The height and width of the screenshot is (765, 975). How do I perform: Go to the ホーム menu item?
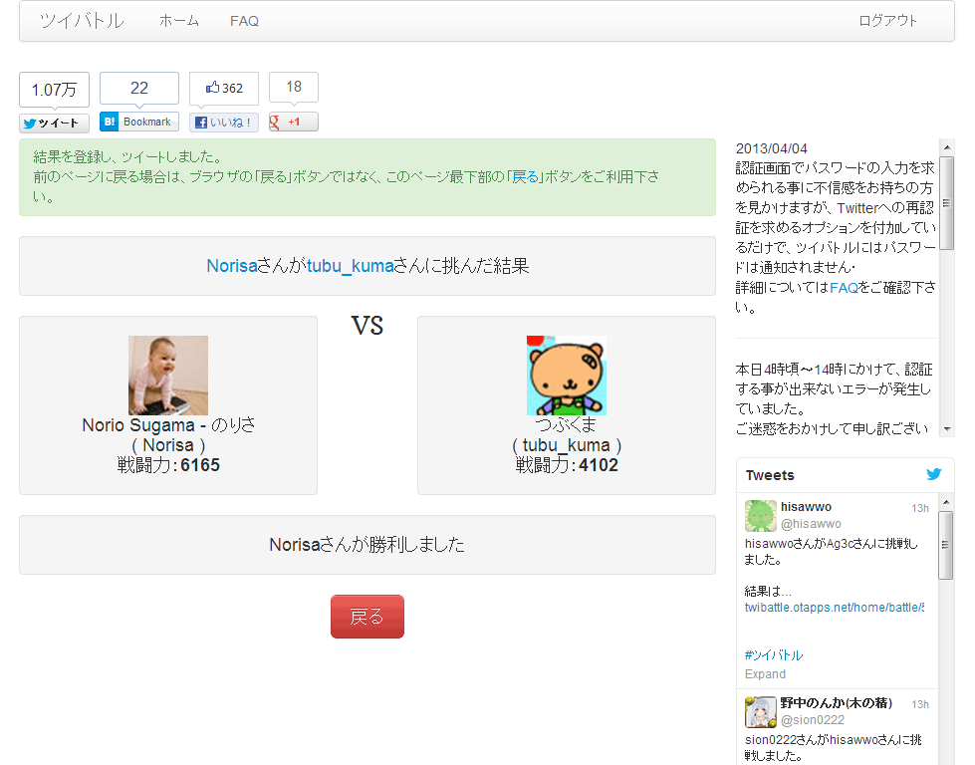click(x=179, y=21)
